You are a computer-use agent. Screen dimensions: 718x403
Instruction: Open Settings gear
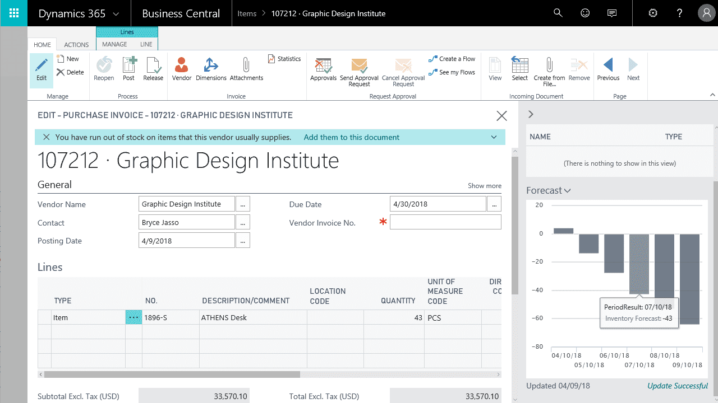(653, 13)
